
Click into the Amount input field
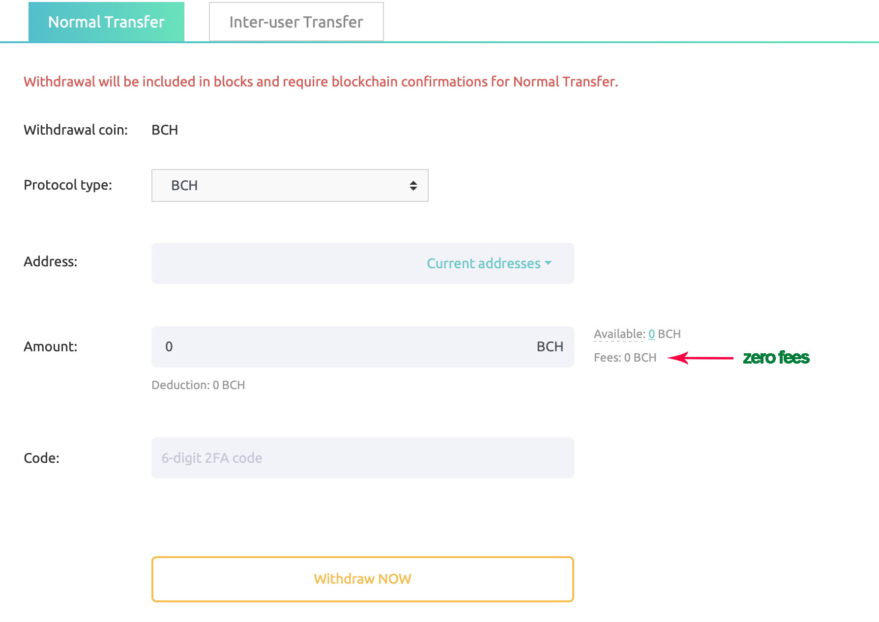[x=344, y=347]
